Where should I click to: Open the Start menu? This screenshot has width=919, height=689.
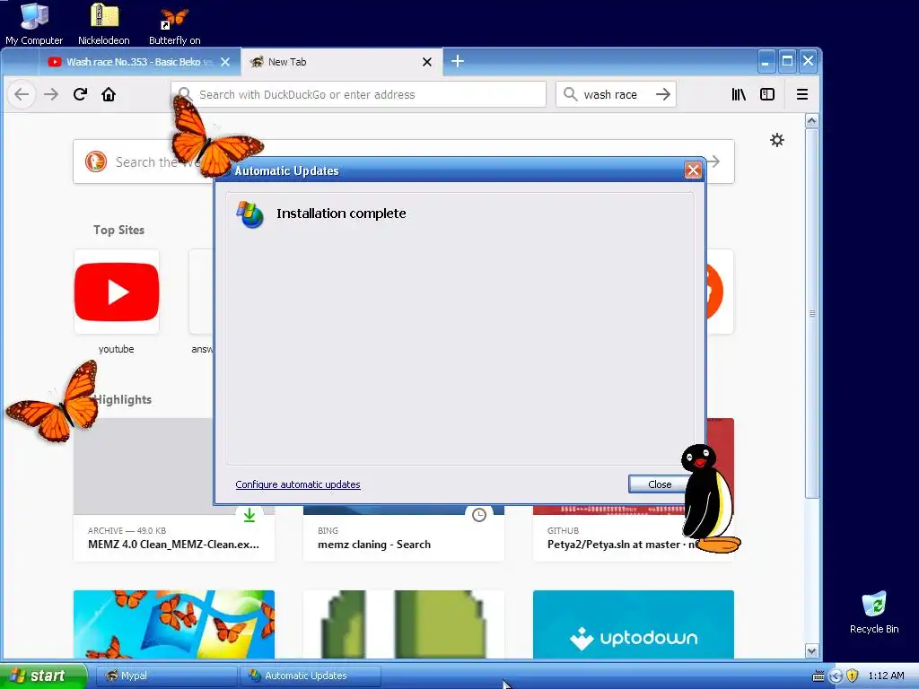(43, 676)
